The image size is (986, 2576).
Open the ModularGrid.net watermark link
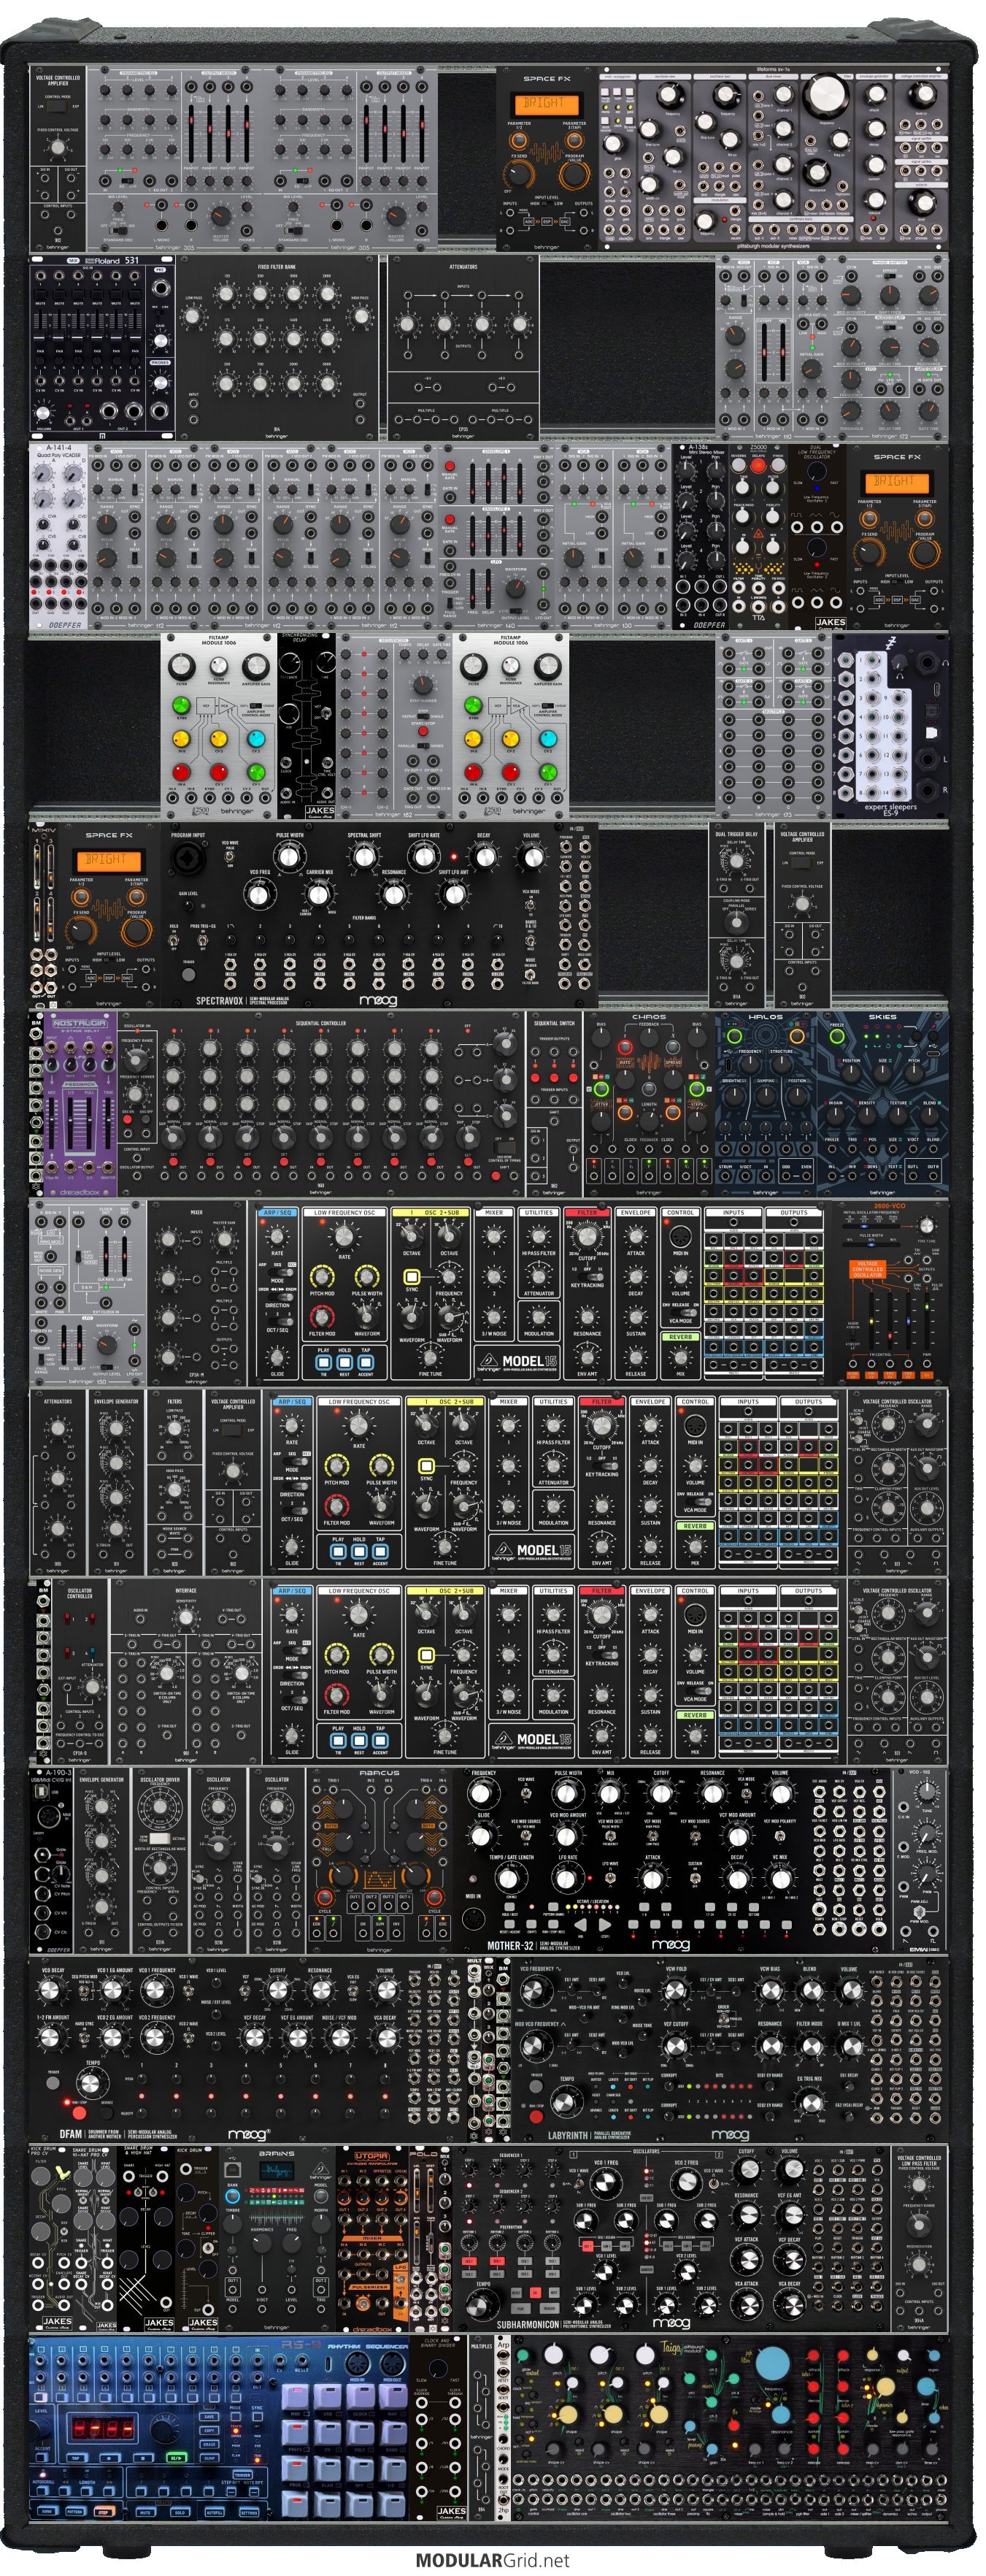(x=492, y=2560)
